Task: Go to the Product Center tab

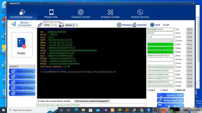Action: coord(110,14)
